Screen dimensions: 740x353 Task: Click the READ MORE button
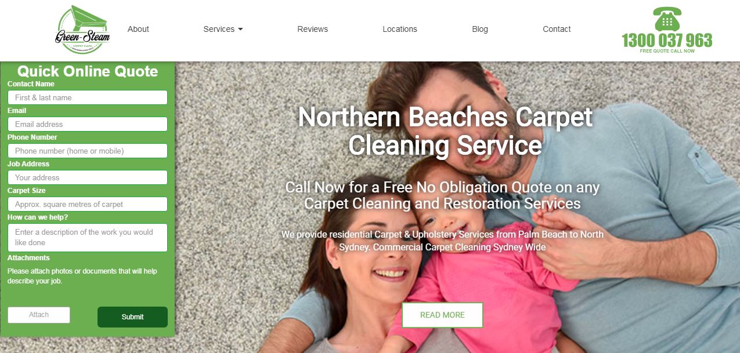[x=442, y=315]
